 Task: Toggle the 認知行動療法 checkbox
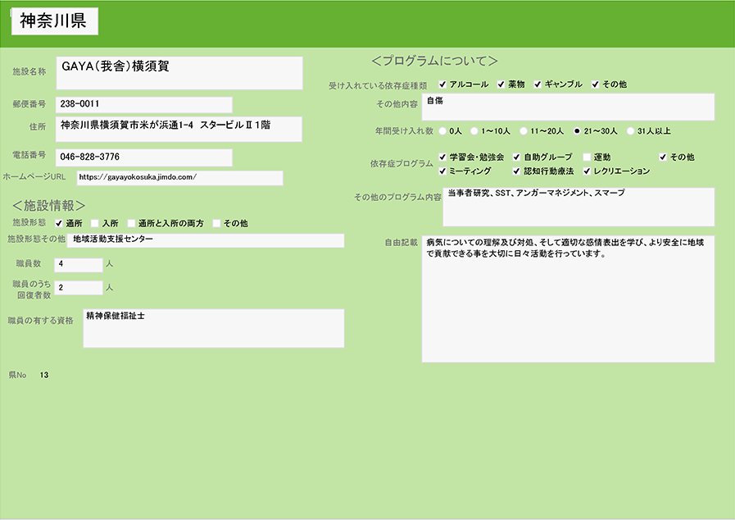tap(517, 171)
